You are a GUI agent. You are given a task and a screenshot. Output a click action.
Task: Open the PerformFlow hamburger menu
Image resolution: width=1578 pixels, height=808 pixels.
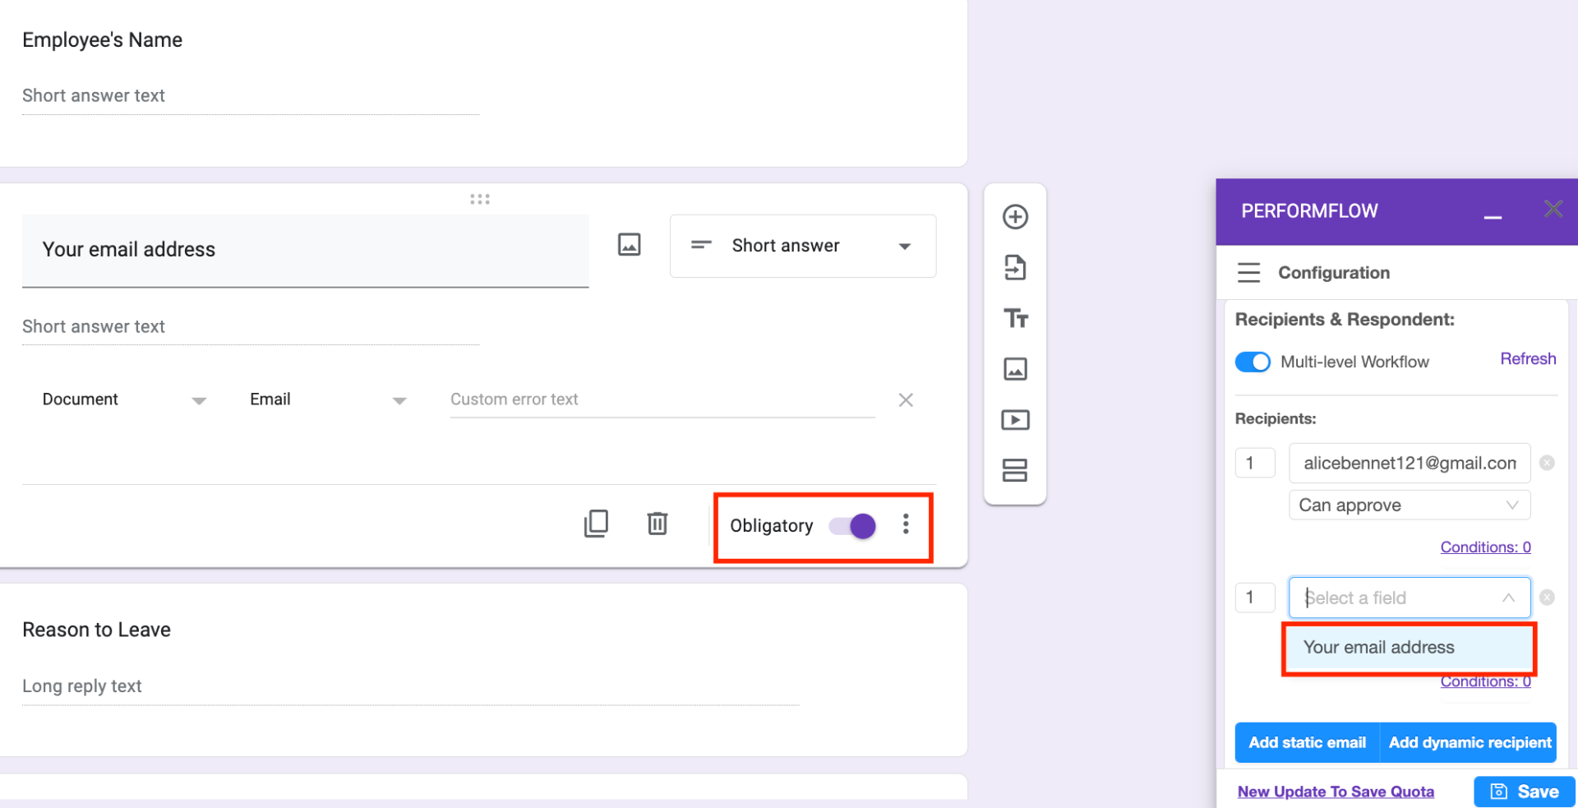click(x=1248, y=272)
